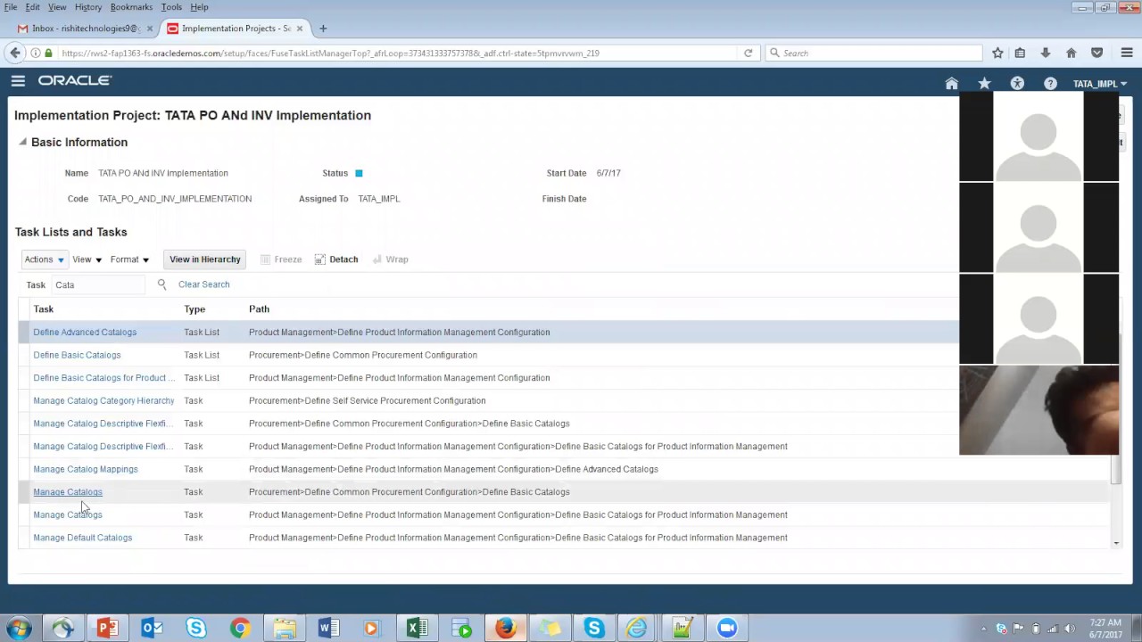Open the Help menu in menu bar
The height and width of the screenshot is (642, 1142).
(x=199, y=7)
